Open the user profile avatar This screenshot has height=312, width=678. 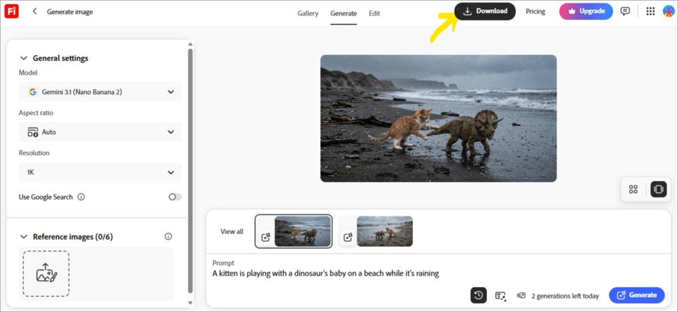coord(668,12)
